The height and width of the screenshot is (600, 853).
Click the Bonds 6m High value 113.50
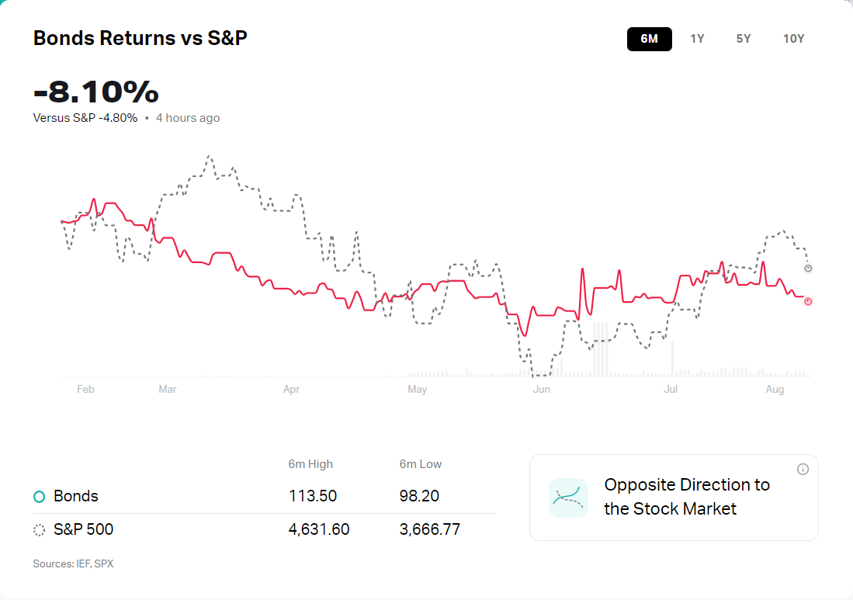point(313,496)
